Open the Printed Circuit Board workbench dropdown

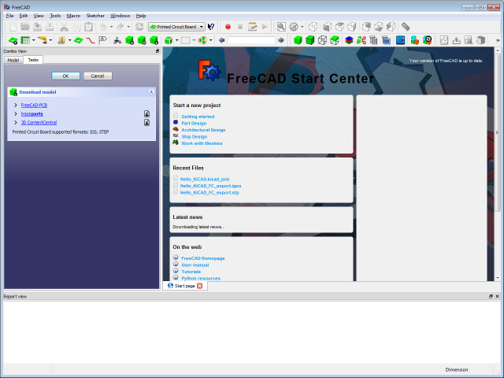176,27
